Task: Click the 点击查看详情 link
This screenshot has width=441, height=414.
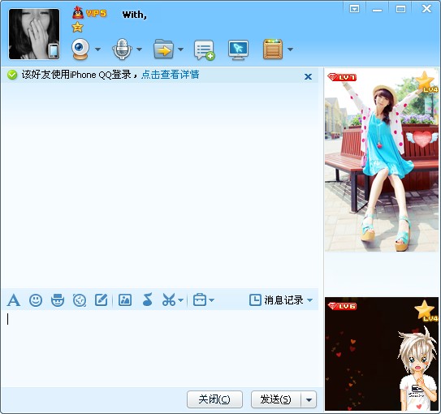Action: click(x=171, y=75)
